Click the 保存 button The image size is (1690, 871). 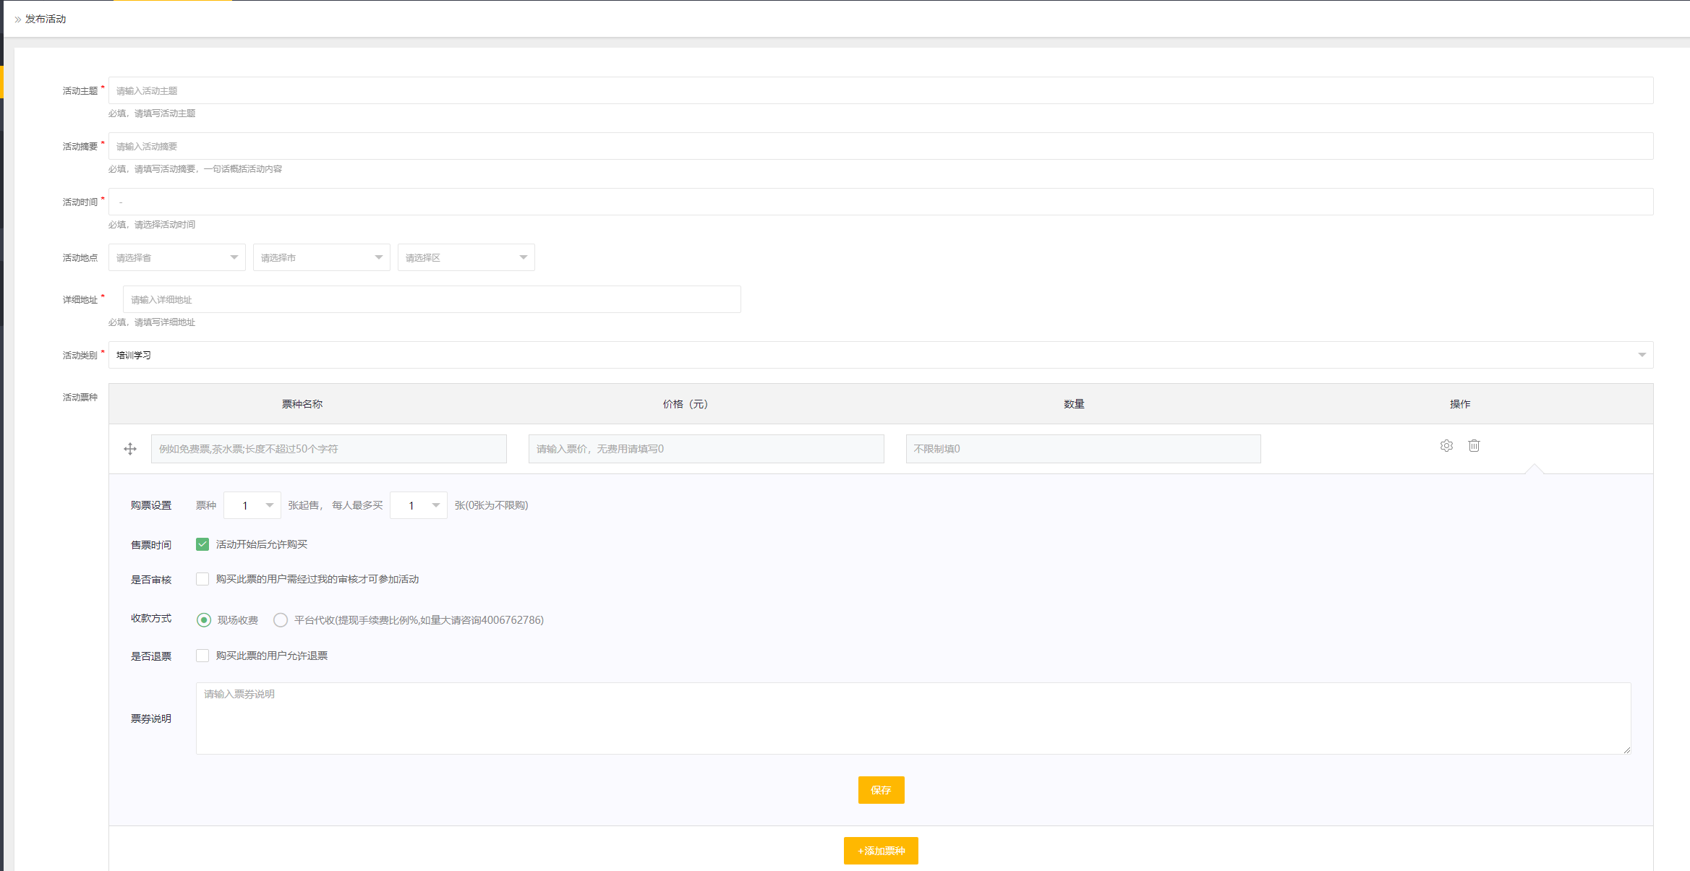pyautogui.click(x=881, y=790)
